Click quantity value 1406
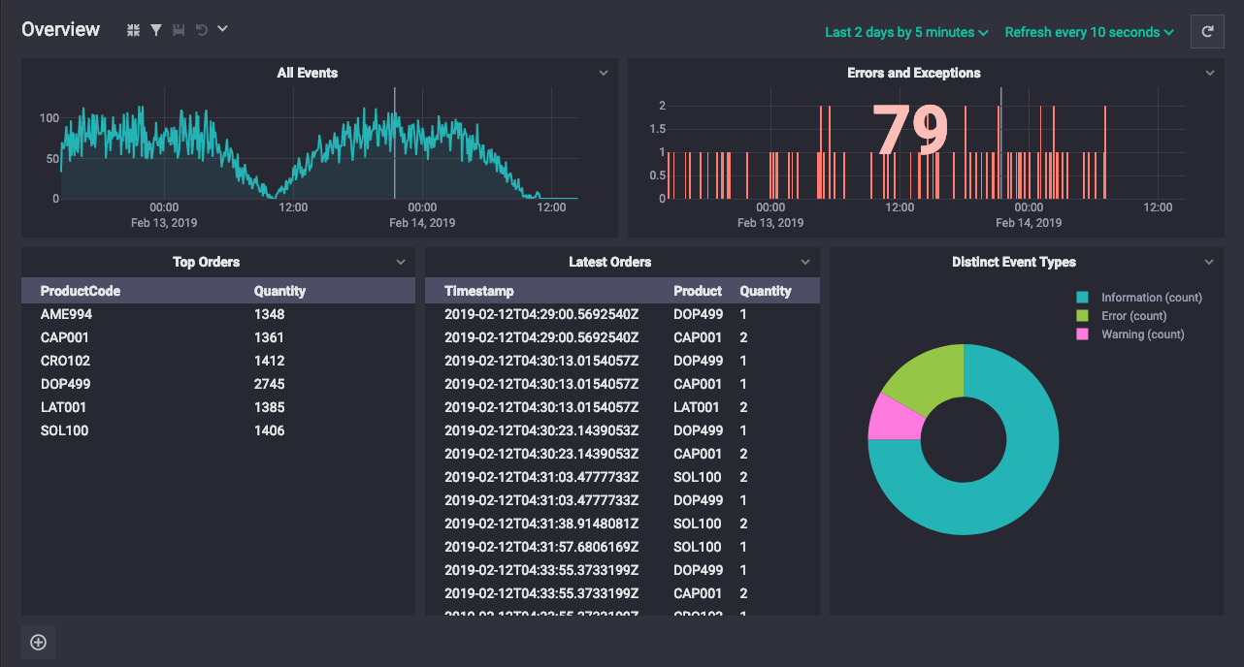The height and width of the screenshot is (667, 1244). pyautogui.click(x=270, y=430)
